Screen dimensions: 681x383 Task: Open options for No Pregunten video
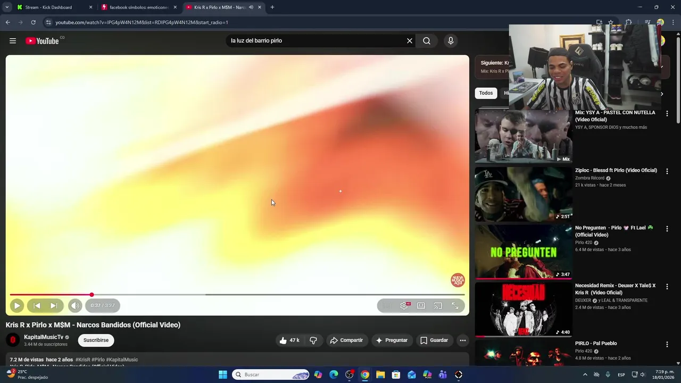[x=667, y=229]
